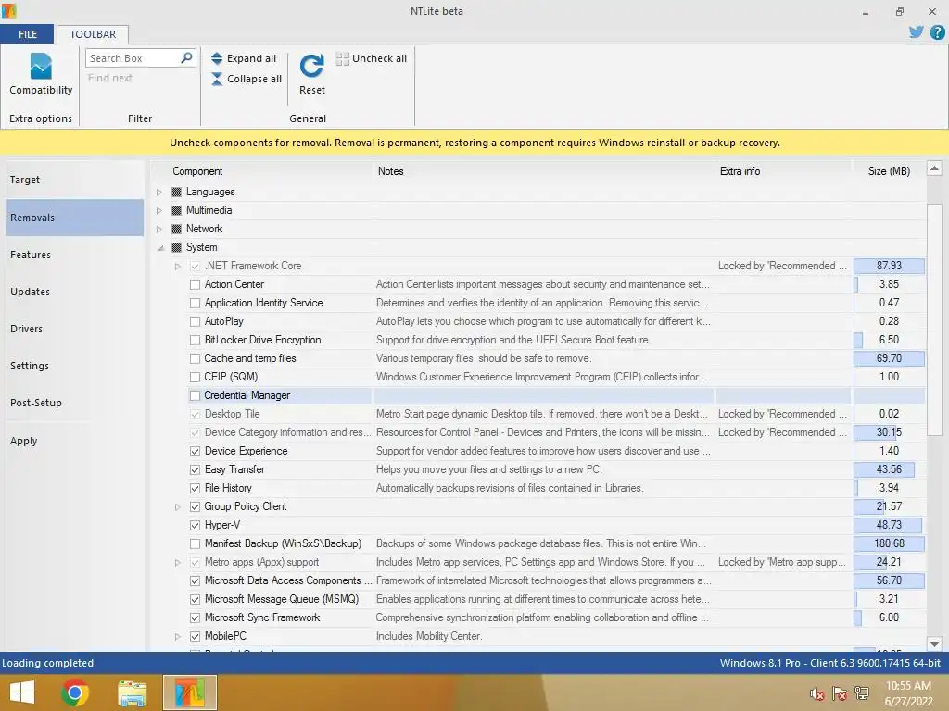Viewport: 949px width, 711px height.
Task: Expand the Network tree node
Action: pos(159,230)
